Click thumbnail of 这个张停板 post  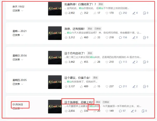point(55,107)
